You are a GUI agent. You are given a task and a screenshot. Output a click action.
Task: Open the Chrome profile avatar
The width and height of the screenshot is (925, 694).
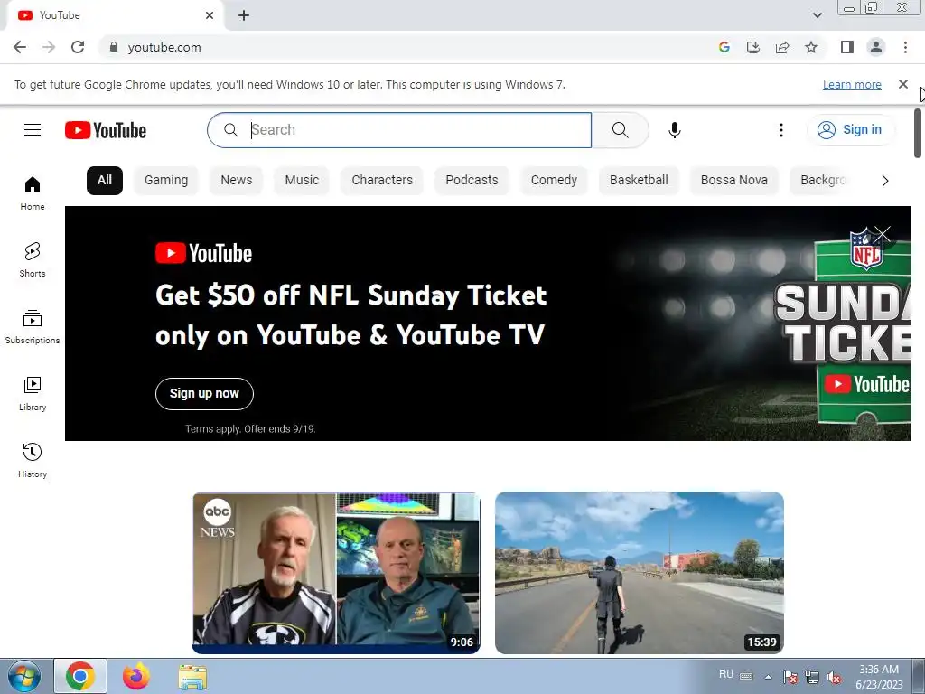pyautogui.click(x=876, y=47)
